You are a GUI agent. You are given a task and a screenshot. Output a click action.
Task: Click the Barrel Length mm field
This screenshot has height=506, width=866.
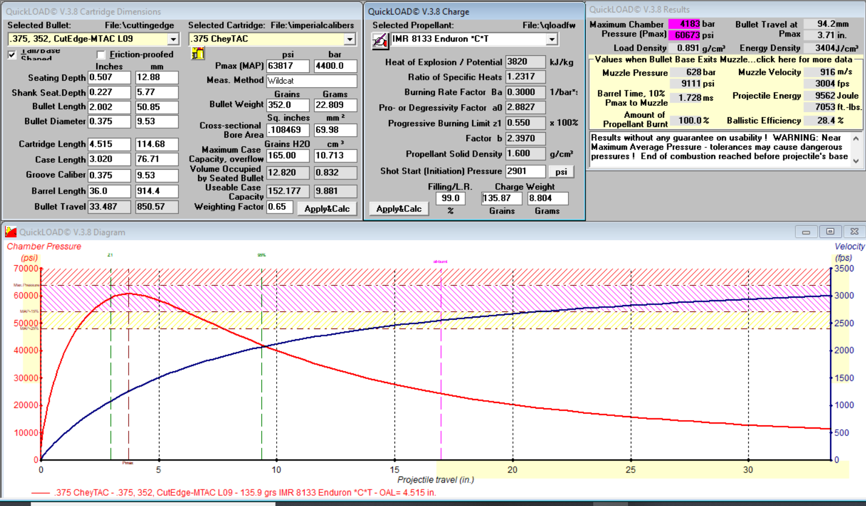(157, 191)
